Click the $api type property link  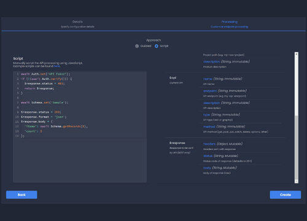pos(206,115)
